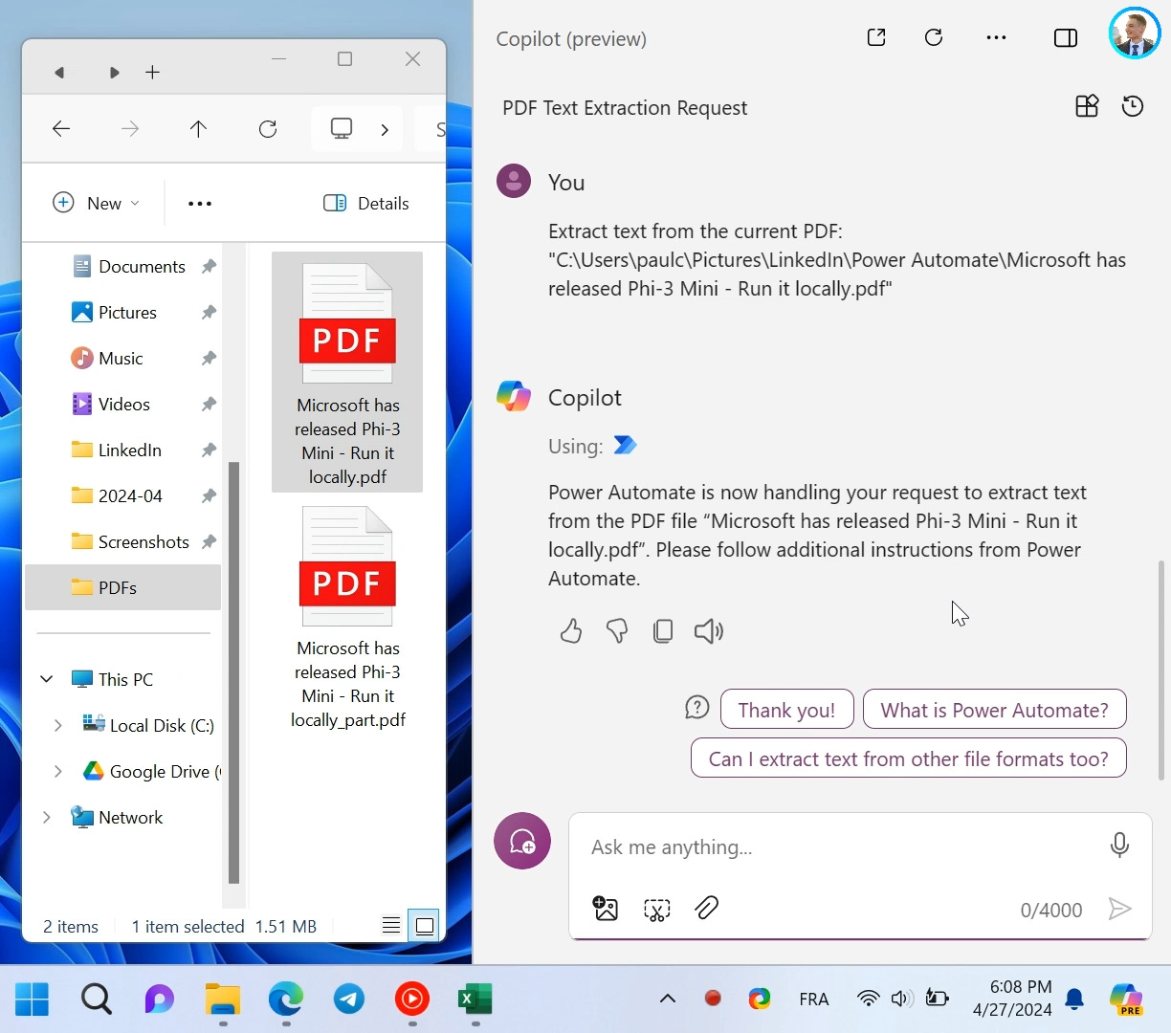Image resolution: width=1171 pixels, height=1033 pixels.
Task: Show hidden system tray icons
Action: (x=668, y=999)
